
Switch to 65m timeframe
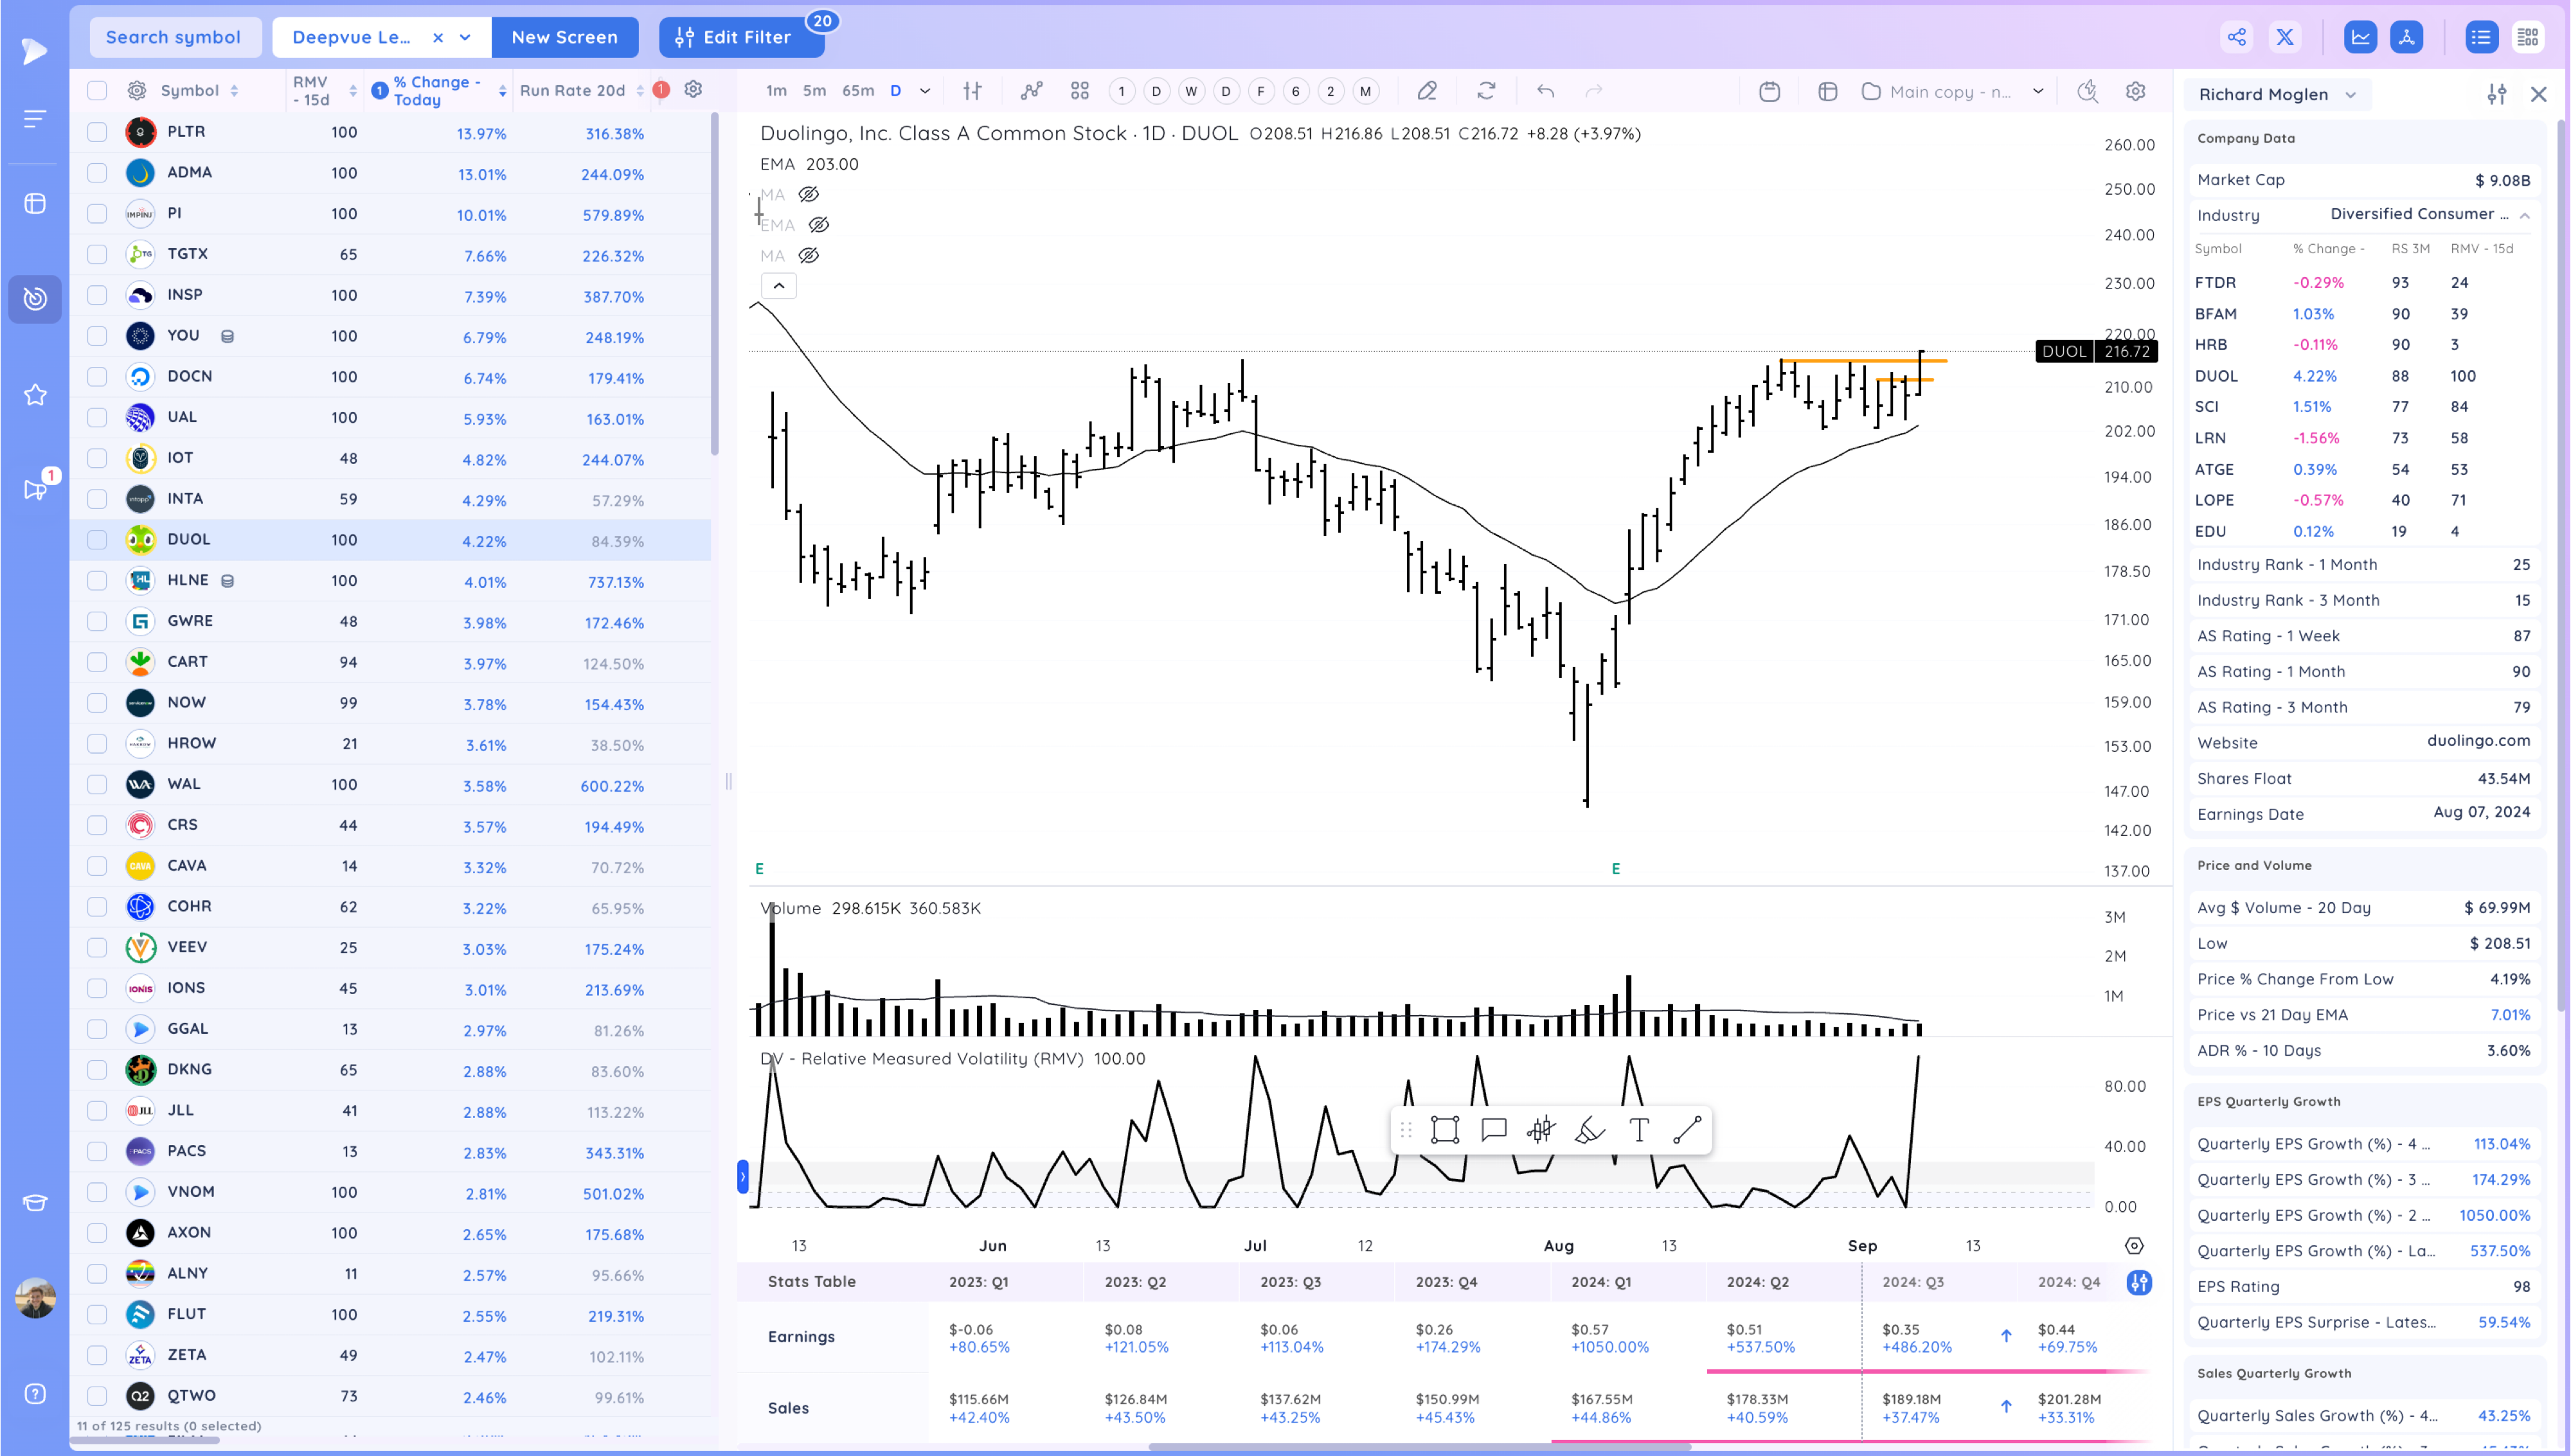coord(857,91)
